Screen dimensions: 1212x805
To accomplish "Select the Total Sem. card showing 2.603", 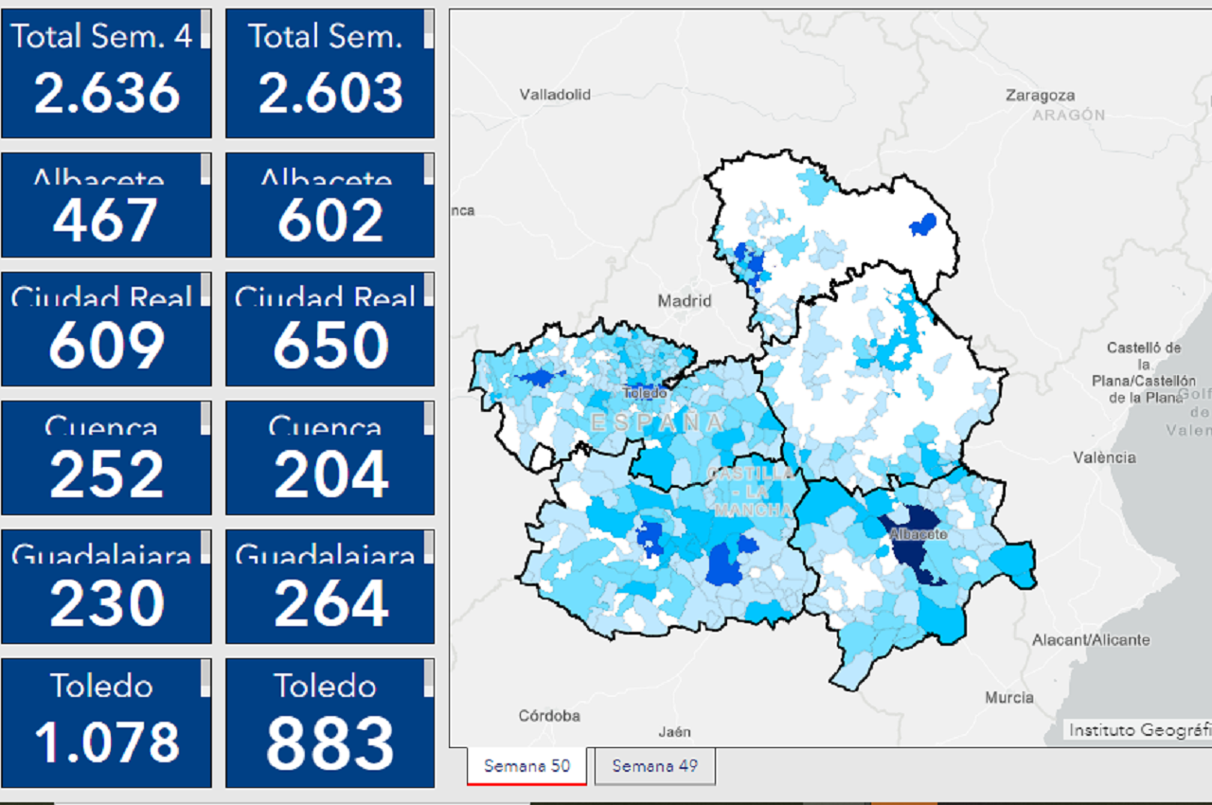I will (330, 74).
